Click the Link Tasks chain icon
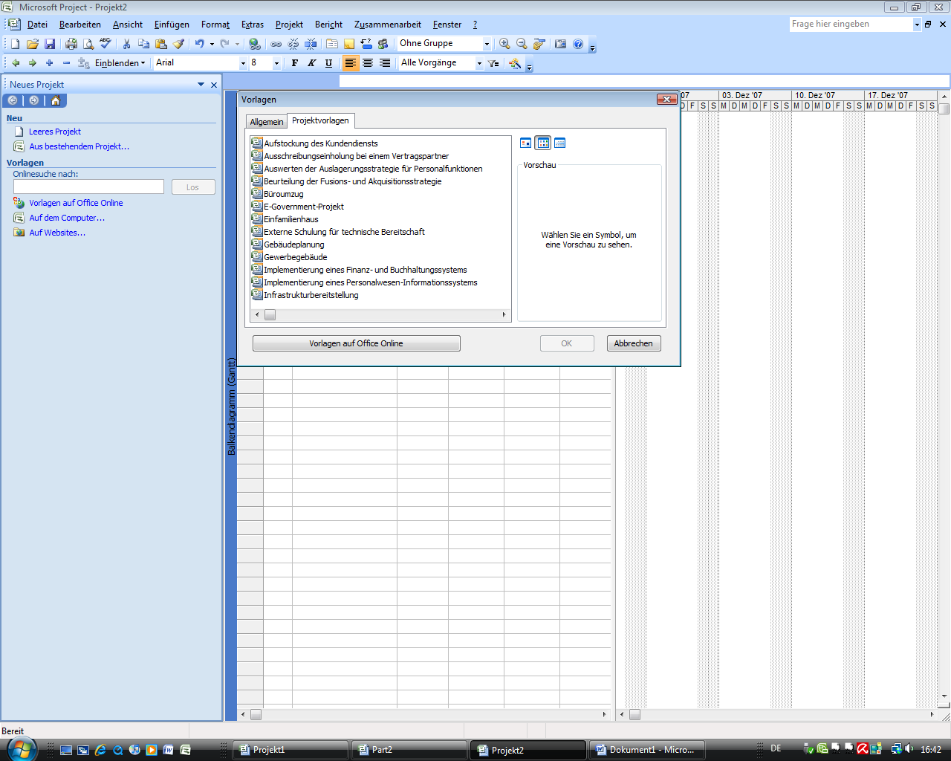The width and height of the screenshot is (951, 761). coord(276,44)
